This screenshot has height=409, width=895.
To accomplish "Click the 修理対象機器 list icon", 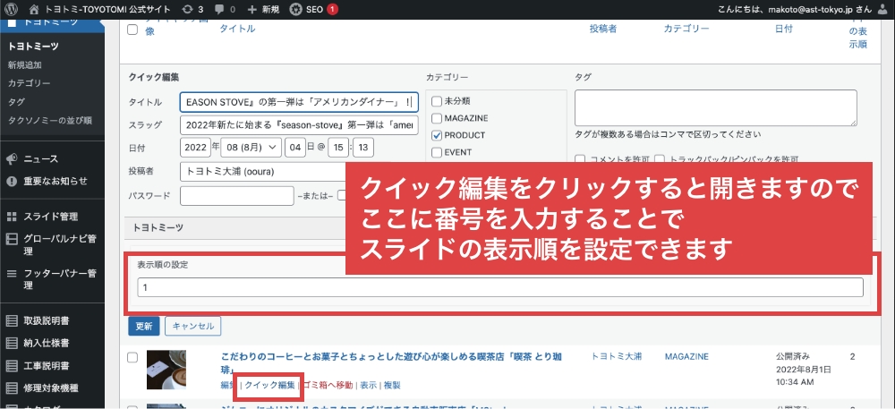I will point(12,388).
